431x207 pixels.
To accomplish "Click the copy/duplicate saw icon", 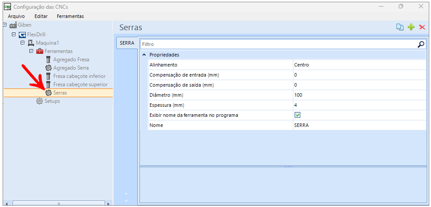I will (400, 27).
